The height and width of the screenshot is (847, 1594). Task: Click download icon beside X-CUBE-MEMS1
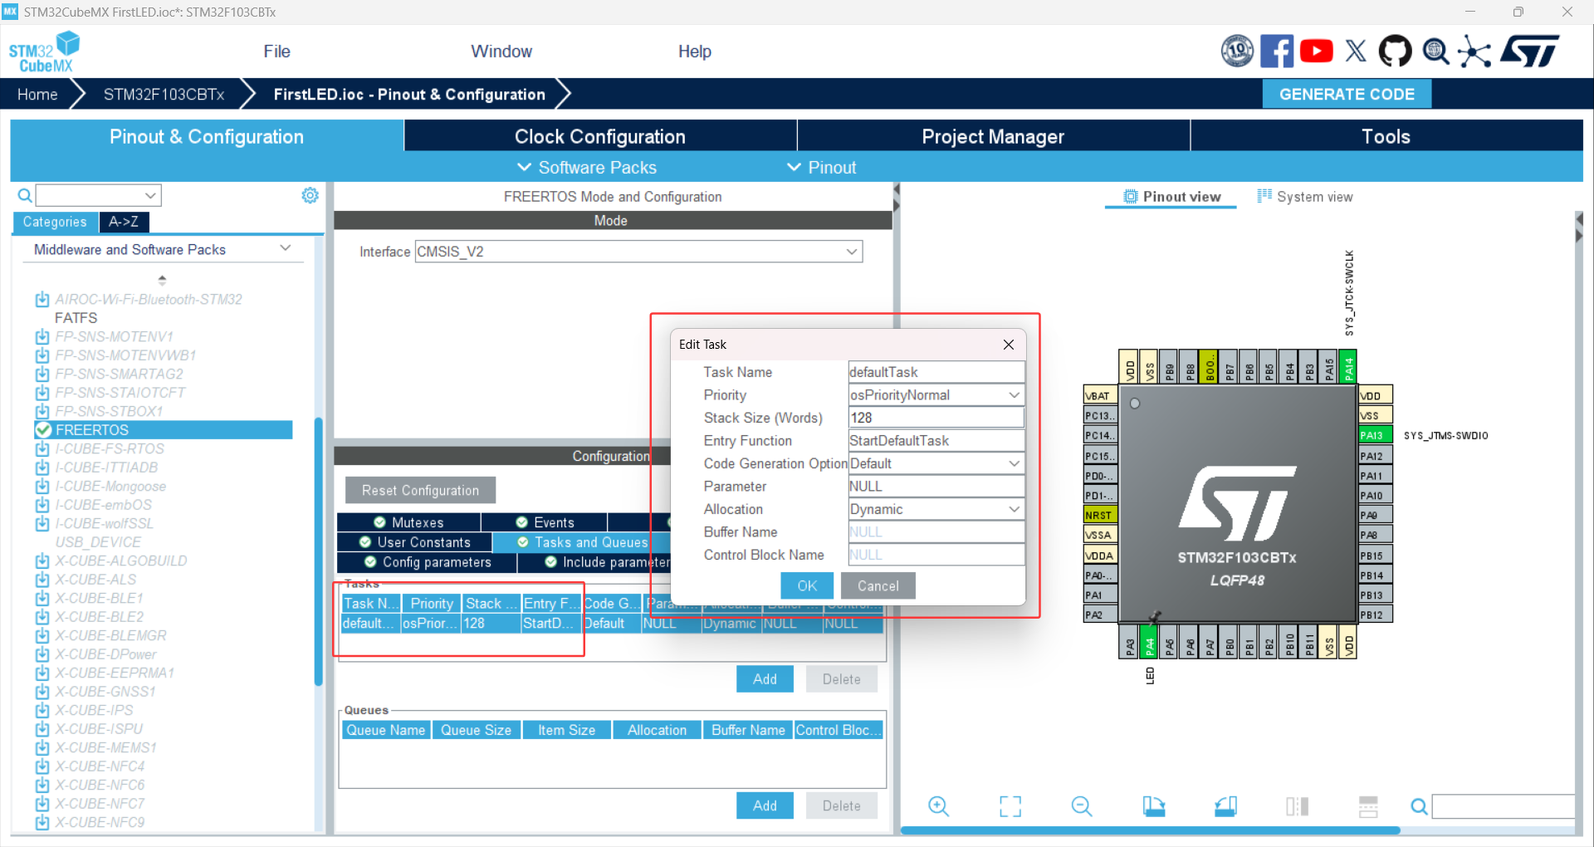[x=42, y=747]
